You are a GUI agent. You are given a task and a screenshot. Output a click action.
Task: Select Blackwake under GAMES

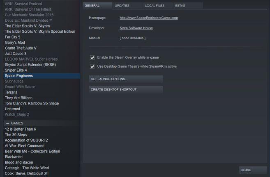click(x=14, y=157)
